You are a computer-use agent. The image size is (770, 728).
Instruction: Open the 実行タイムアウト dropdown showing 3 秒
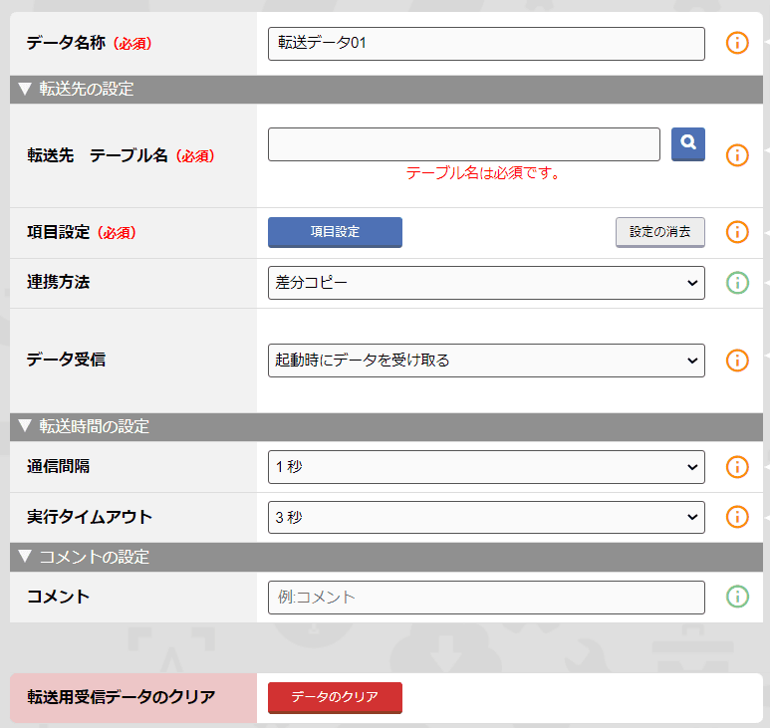coord(486,518)
